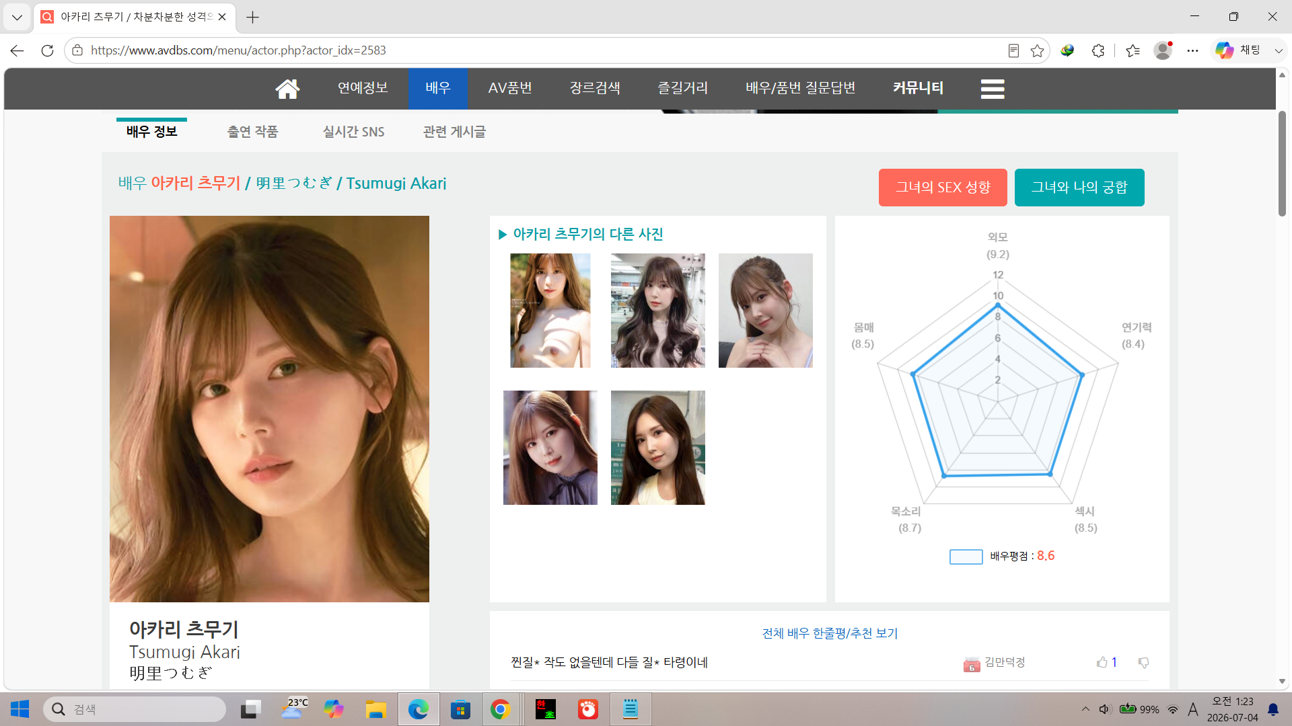Refresh the page with reload icon
The width and height of the screenshot is (1292, 726).
tap(47, 50)
